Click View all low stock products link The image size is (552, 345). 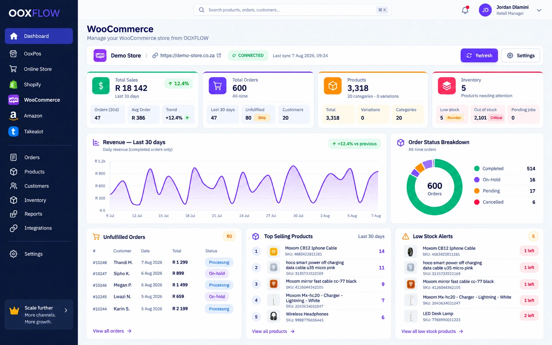tap(432, 331)
